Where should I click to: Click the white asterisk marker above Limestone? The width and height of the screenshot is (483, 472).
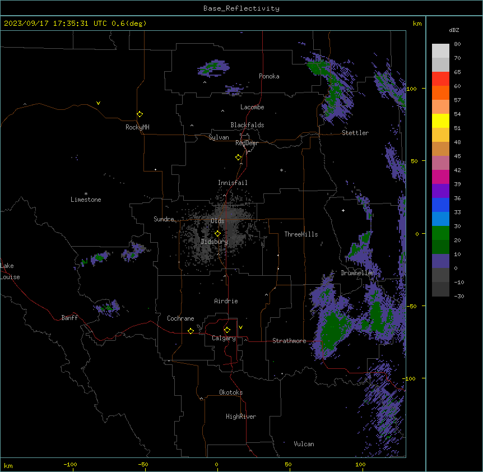[86, 194]
